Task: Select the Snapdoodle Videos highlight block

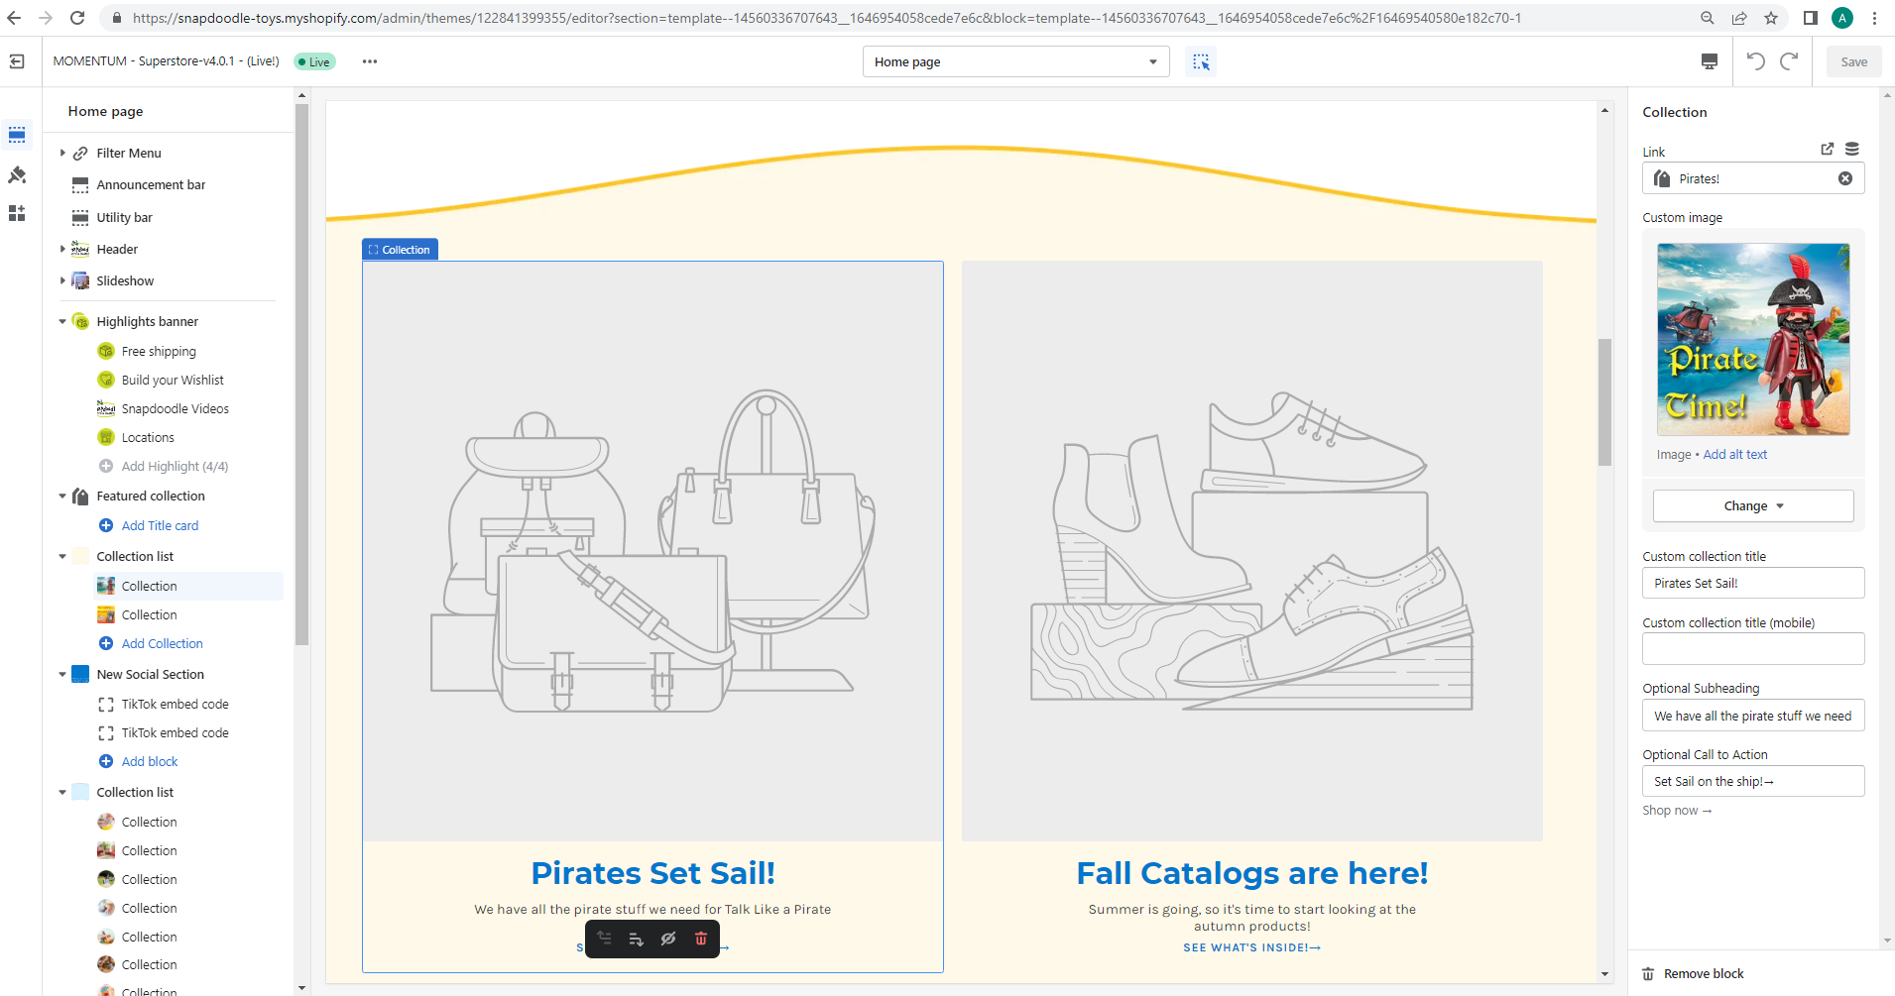Action: point(175,408)
